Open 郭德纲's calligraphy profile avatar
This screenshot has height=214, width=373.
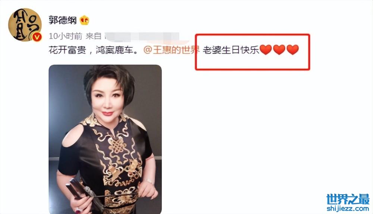coord(25,25)
